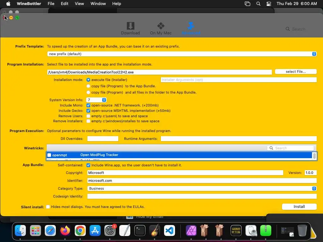323x242 pixels.
Task: Open System Preferences from the dock
Action: (x=110, y=230)
